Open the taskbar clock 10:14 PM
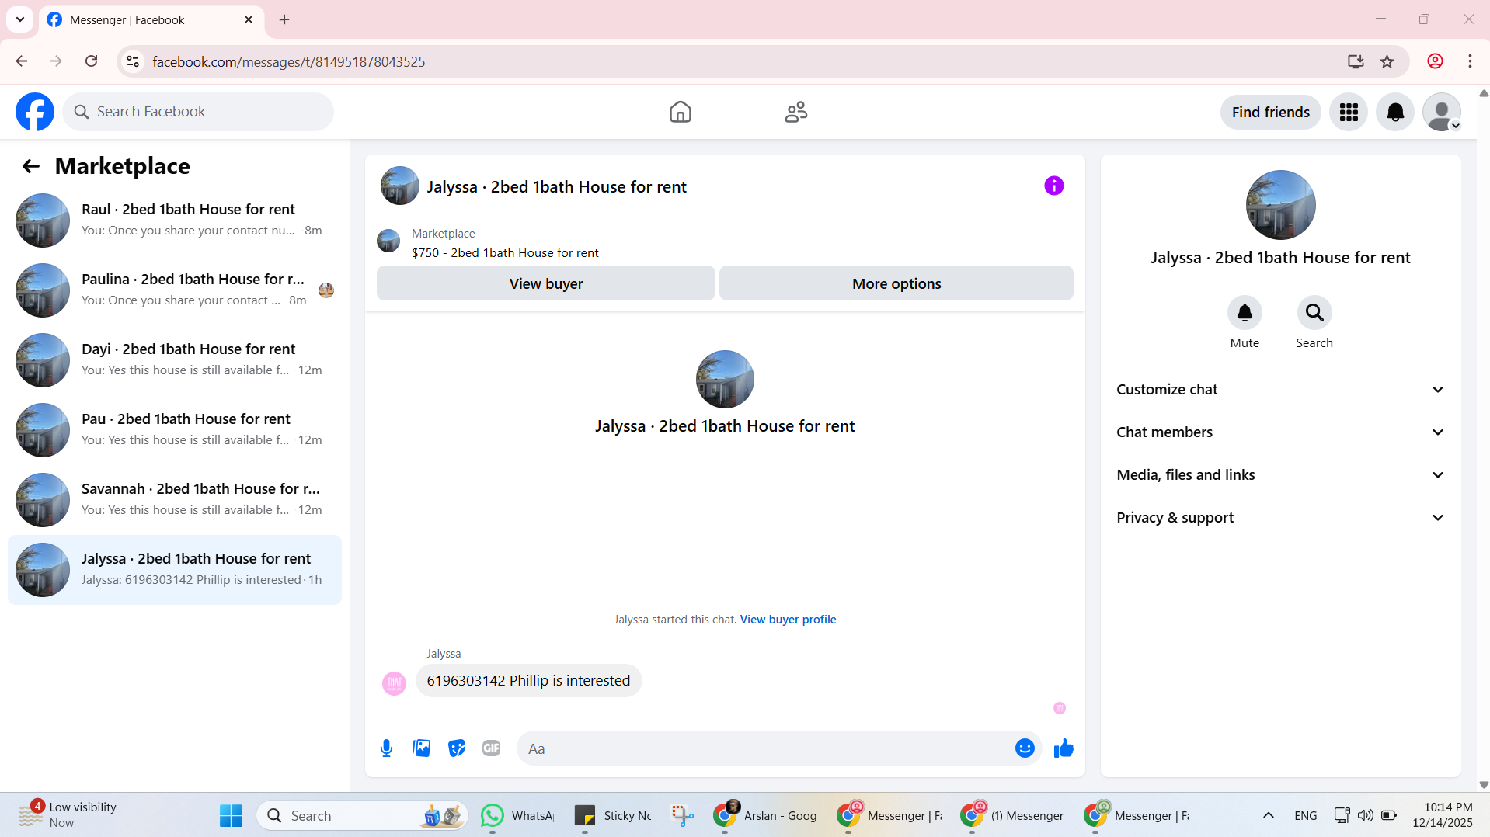1490x837 pixels. click(1442, 815)
